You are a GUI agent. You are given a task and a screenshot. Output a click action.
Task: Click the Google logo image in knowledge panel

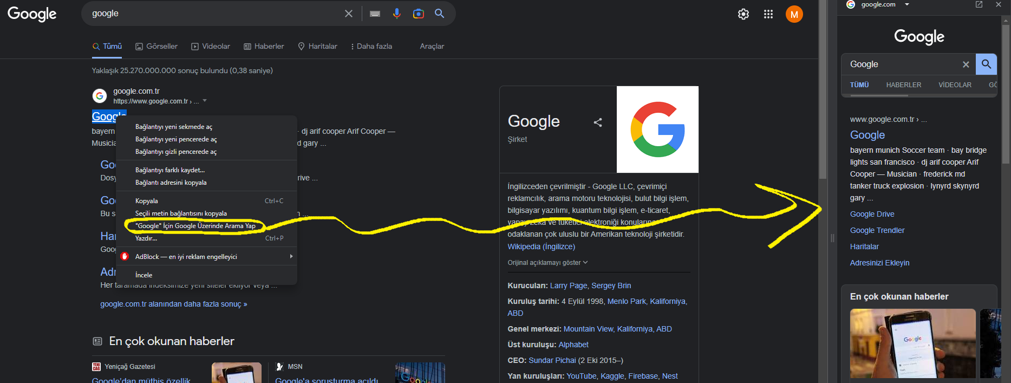click(x=657, y=129)
